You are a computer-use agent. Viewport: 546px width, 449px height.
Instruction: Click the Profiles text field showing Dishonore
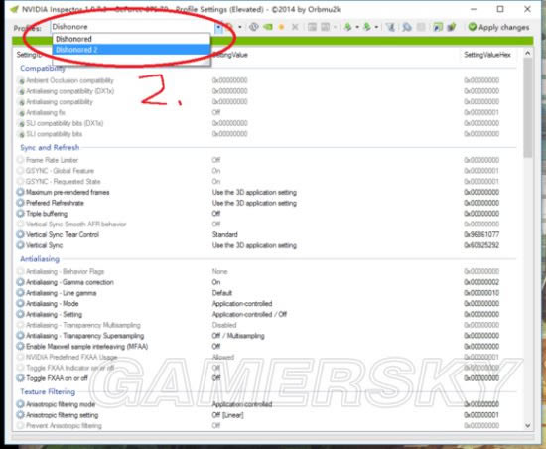[x=133, y=27]
